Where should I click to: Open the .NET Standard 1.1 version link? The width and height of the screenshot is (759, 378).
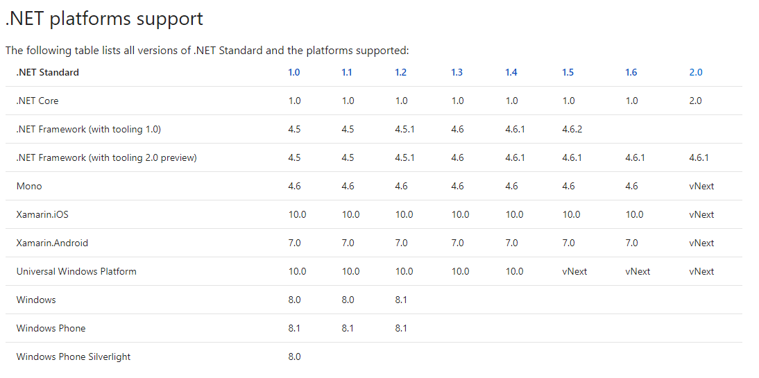347,72
